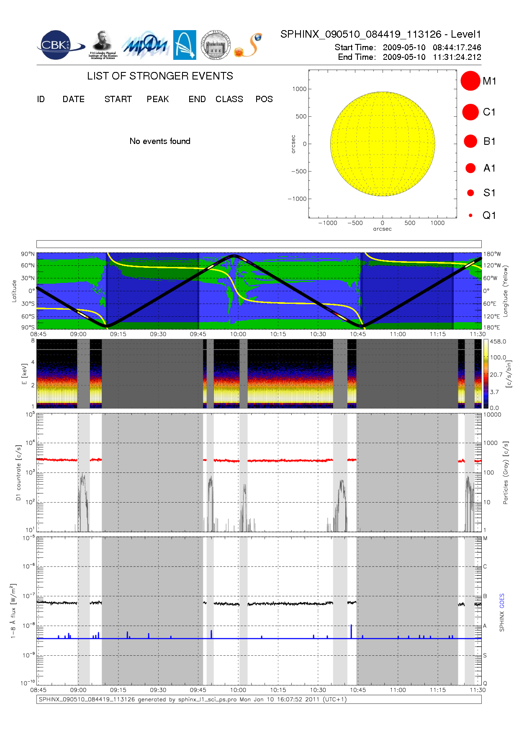The height and width of the screenshot is (734, 519).
Task: Click the M flare class label on flux axis
Action: [x=486, y=538]
